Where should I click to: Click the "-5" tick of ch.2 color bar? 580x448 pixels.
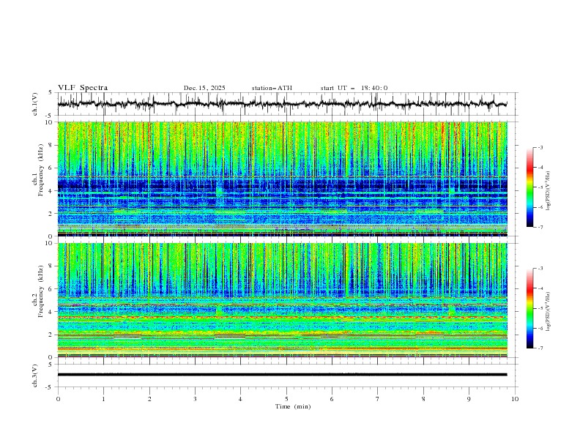(540, 308)
